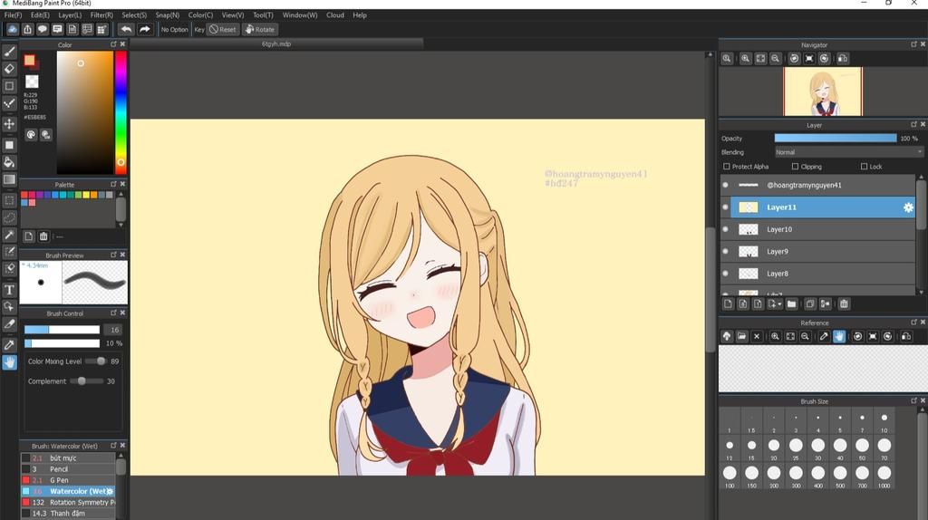928x520 pixels.
Task: Zoom in within the Navigator panel
Action: (745, 59)
